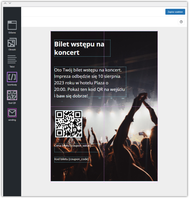Click the help question mark icon
The image size is (189, 198).
[181, 22]
